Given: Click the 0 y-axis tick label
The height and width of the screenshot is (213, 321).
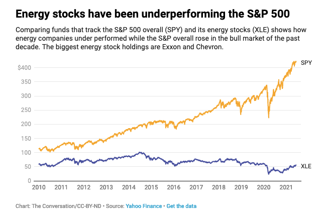Looking at the screenshot, I should point(30,180).
